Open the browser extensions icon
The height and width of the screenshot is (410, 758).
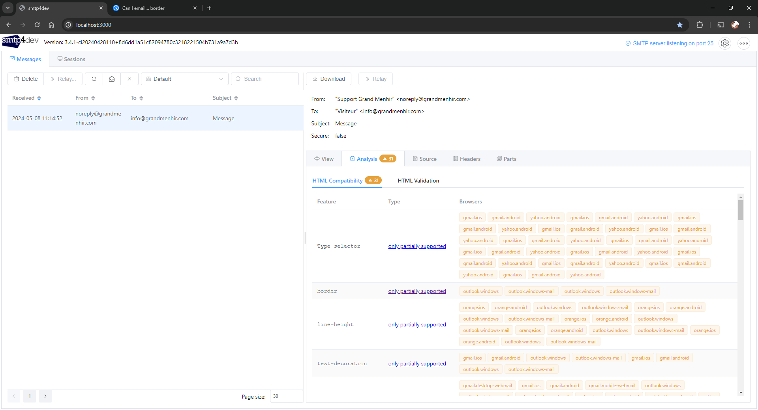pos(700,25)
